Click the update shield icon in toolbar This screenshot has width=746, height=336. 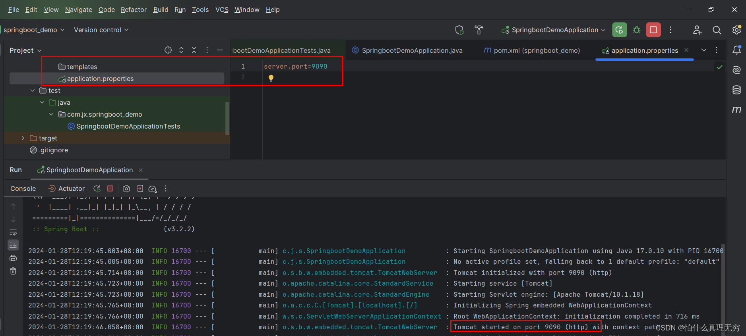pos(459,30)
